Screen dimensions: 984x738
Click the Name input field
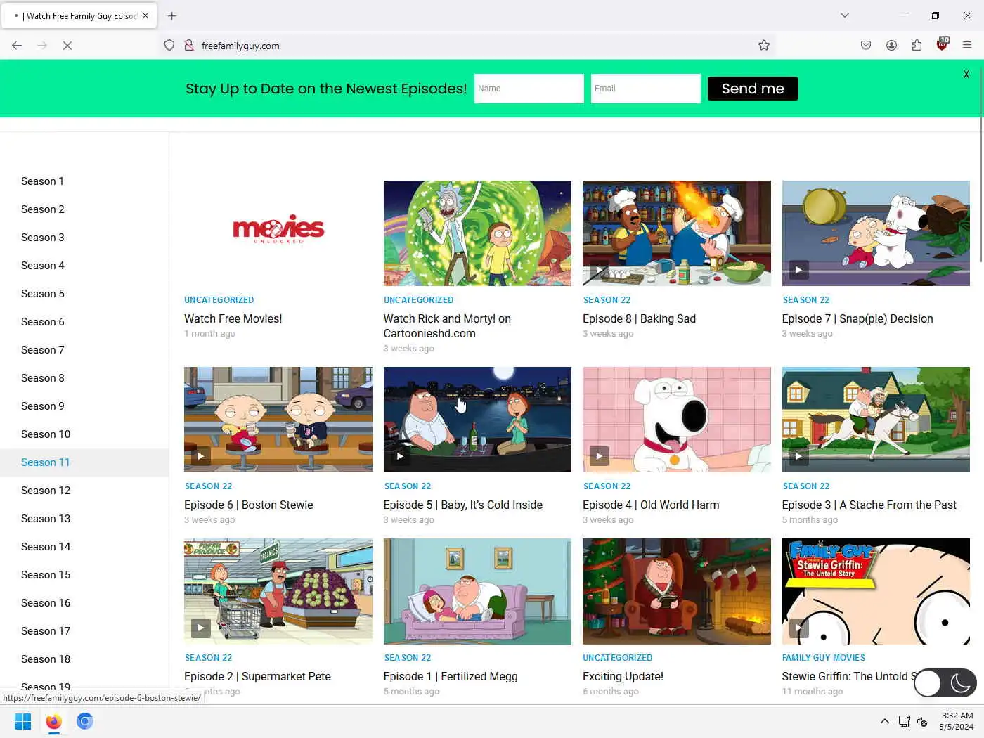[529, 89]
